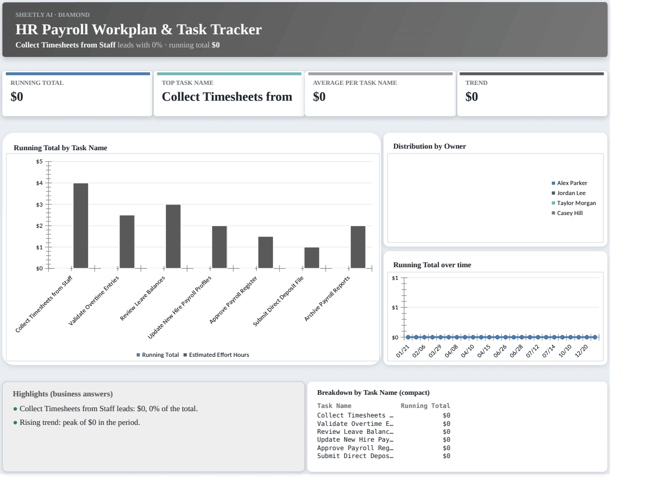Click the Collect Timesheets leads highlight bullet
Viewport: 648px width, 486px height.
coord(105,409)
